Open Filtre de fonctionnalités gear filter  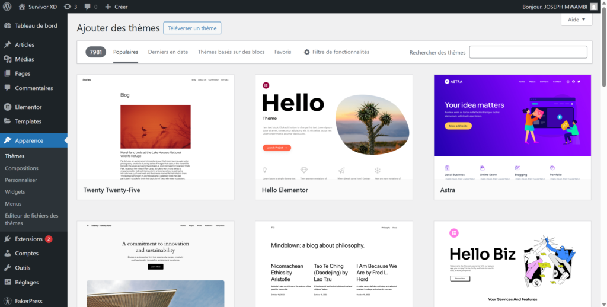coord(336,52)
